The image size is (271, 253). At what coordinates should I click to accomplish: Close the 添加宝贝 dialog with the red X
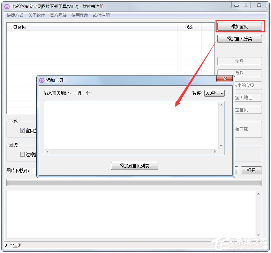[224, 79]
